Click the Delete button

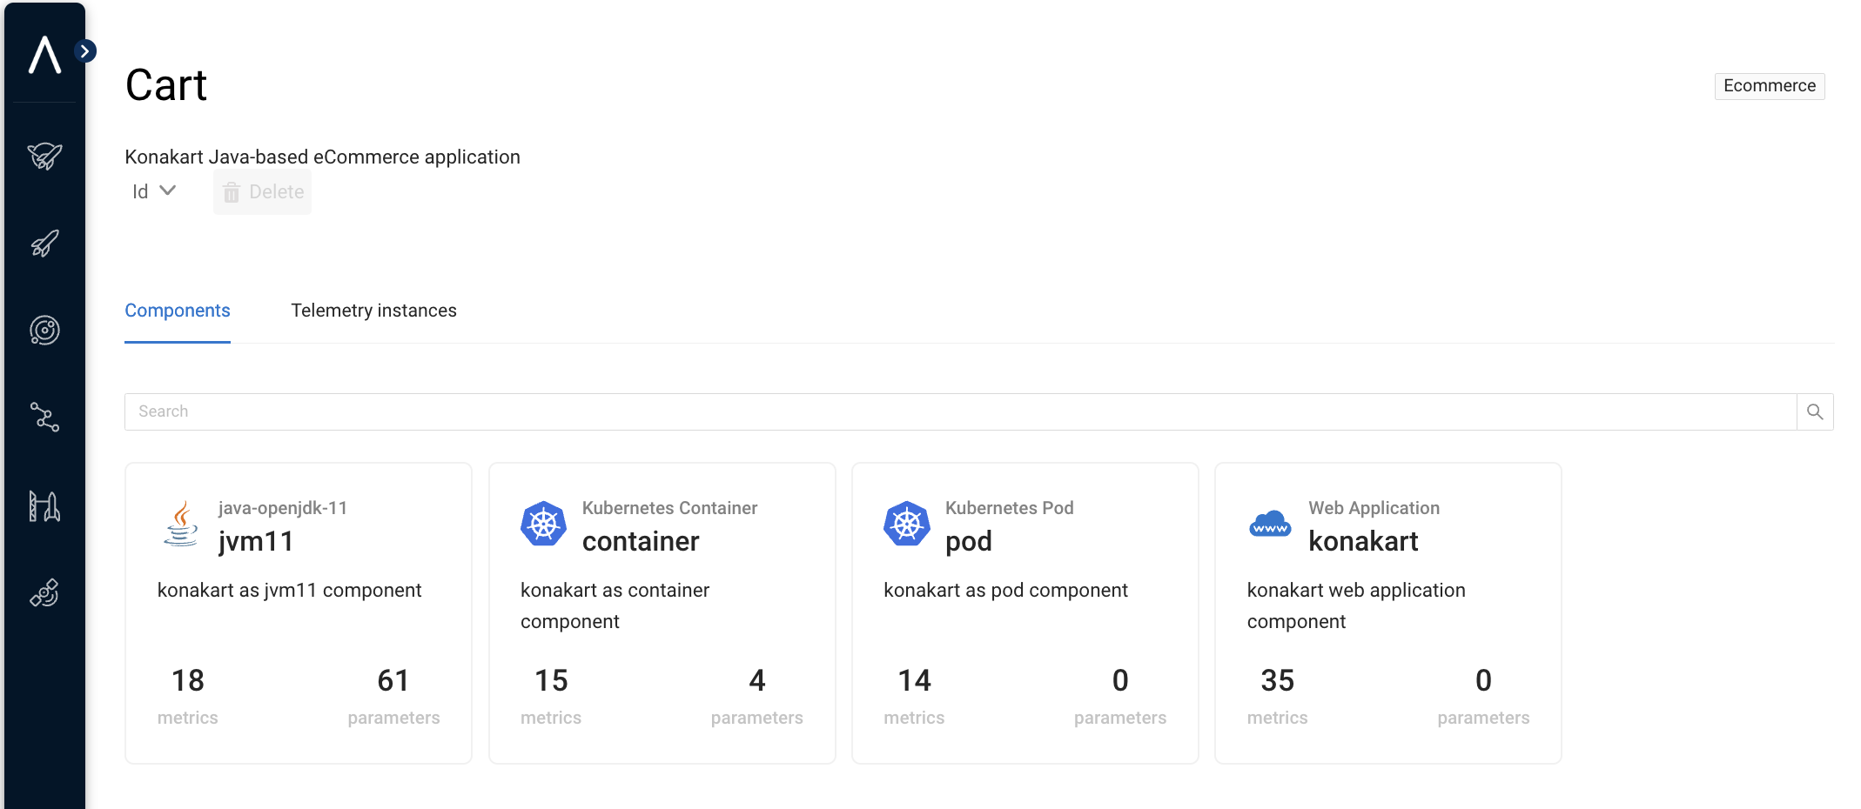point(263,192)
